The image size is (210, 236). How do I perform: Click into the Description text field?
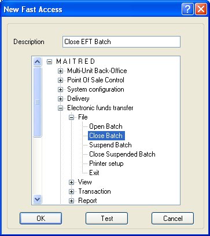(x=121, y=42)
